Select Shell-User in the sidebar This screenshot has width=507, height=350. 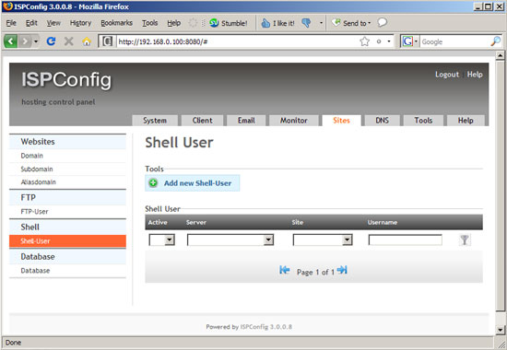[x=67, y=241]
